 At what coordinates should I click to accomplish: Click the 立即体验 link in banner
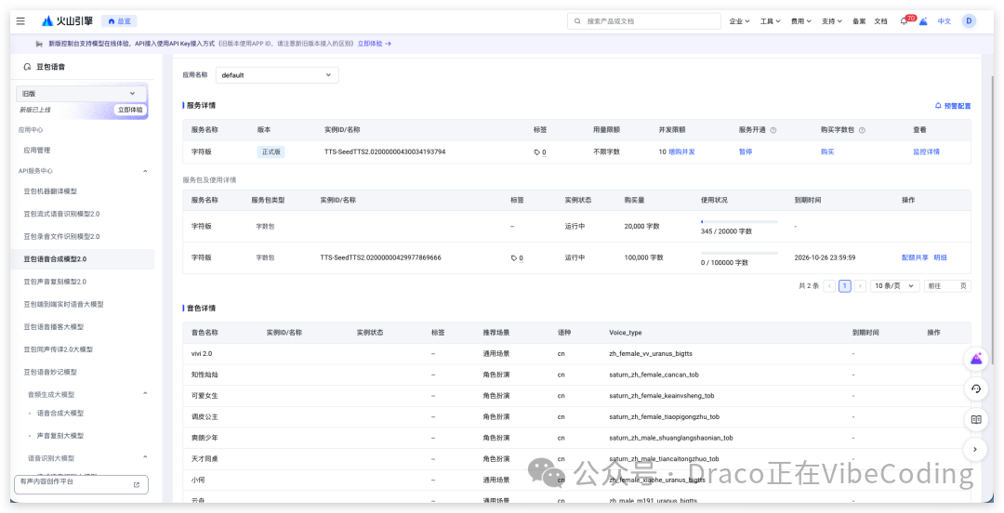click(375, 44)
